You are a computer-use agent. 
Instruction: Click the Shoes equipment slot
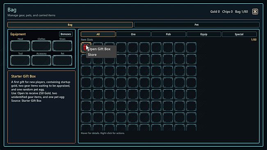pyautogui.click(x=62, y=46)
